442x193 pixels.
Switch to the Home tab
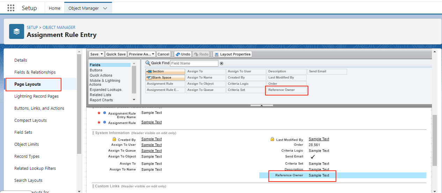click(x=54, y=8)
